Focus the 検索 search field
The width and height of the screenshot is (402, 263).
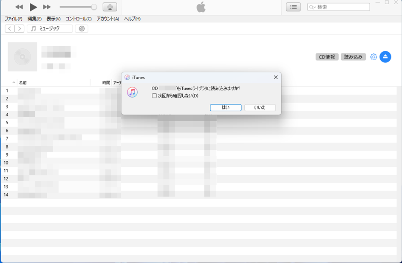(x=338, y=7)
